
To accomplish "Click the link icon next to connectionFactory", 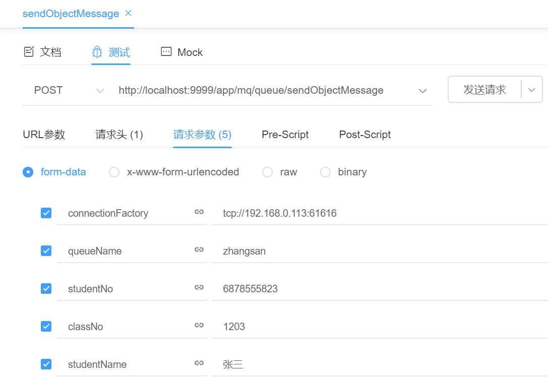I will [199, 213].
